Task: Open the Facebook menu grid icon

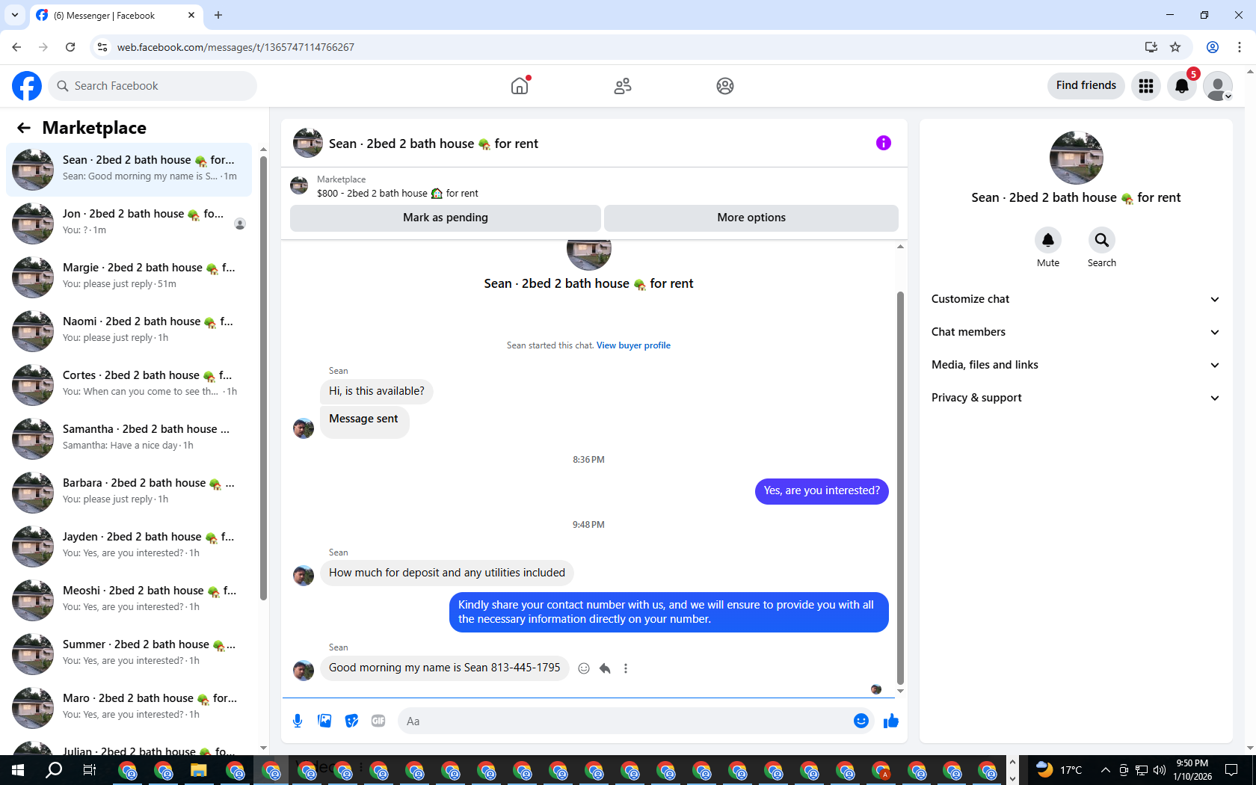Action: [1146, 86]
